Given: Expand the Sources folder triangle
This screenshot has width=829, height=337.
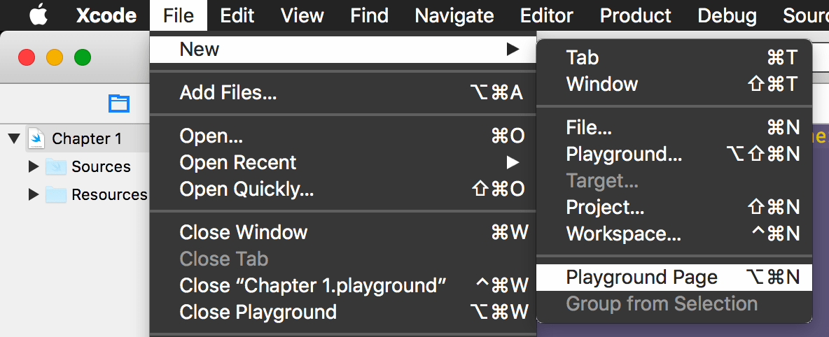Looking at the screenshot, I should tap(33, 166).
